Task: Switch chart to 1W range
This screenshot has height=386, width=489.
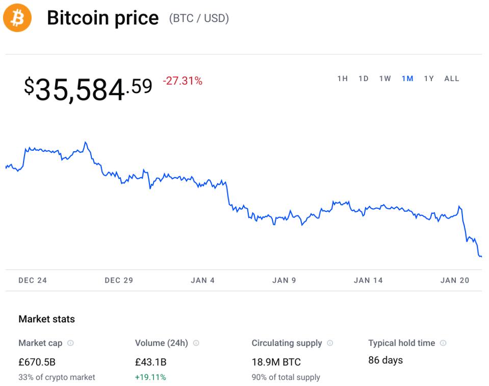Action: [x=385, y=78]
